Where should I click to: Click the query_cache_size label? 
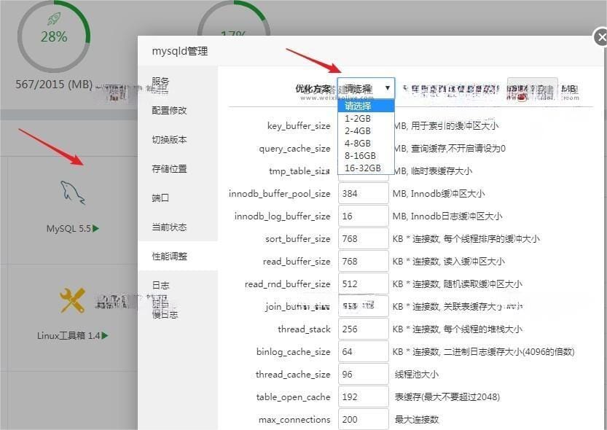[x=294, y=149]
